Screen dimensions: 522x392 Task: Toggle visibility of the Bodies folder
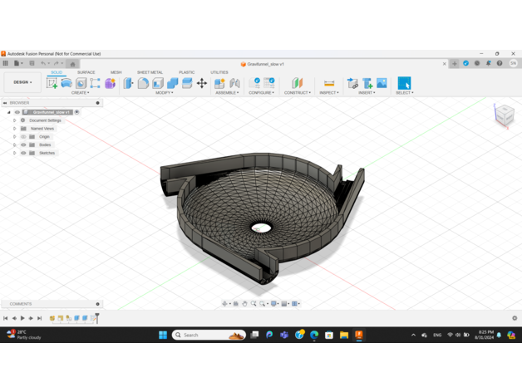pyautogui.click(x=23, y=145)
